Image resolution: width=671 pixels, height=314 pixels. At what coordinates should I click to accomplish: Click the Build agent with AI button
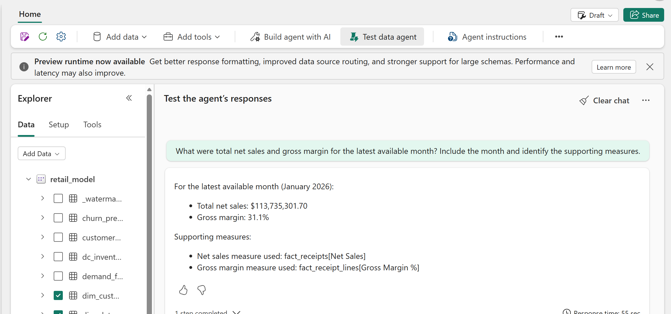pos(290,37)
